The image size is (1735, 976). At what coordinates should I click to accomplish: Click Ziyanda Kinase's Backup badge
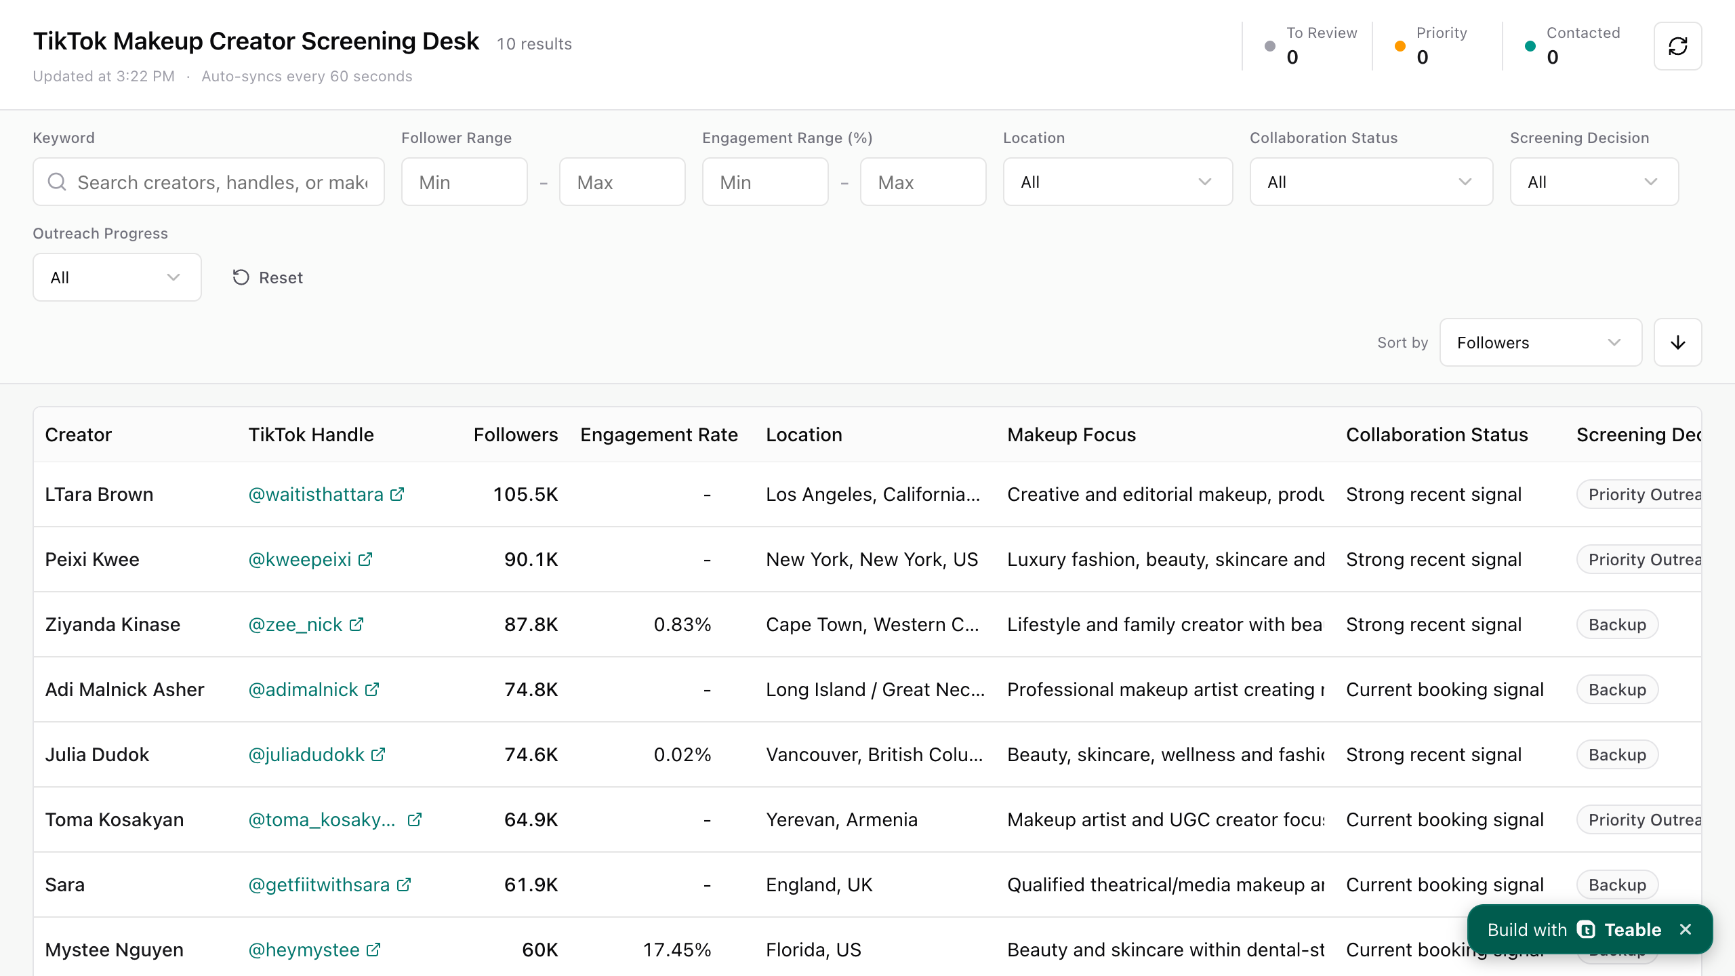[x=1617, y=624]
